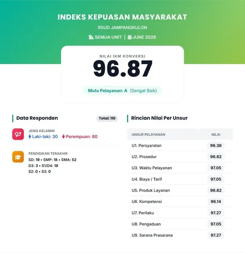Screen dimensions: 245x253
Task: Click the U5. Produk Layanan row
Action: coord(180,190)
